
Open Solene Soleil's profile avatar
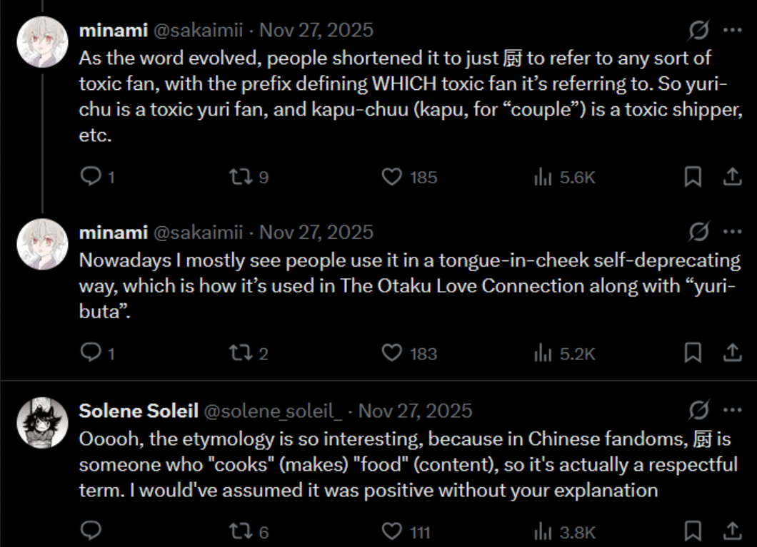point(42,423)
